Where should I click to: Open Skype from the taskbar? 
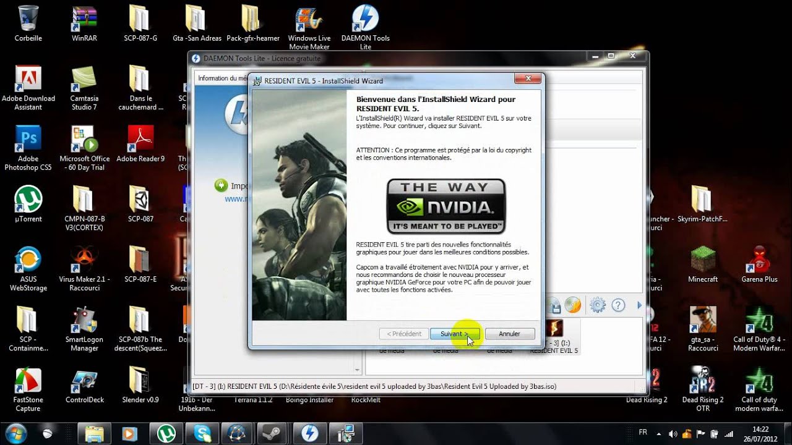pos(202,433)
